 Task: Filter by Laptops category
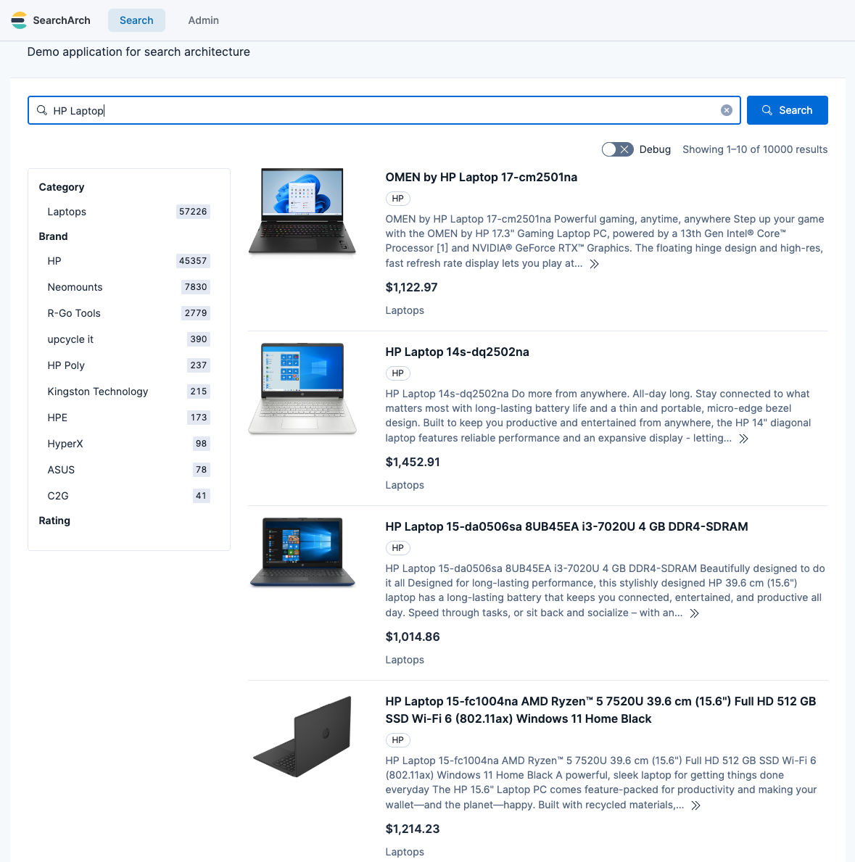[x=67, y=212]
